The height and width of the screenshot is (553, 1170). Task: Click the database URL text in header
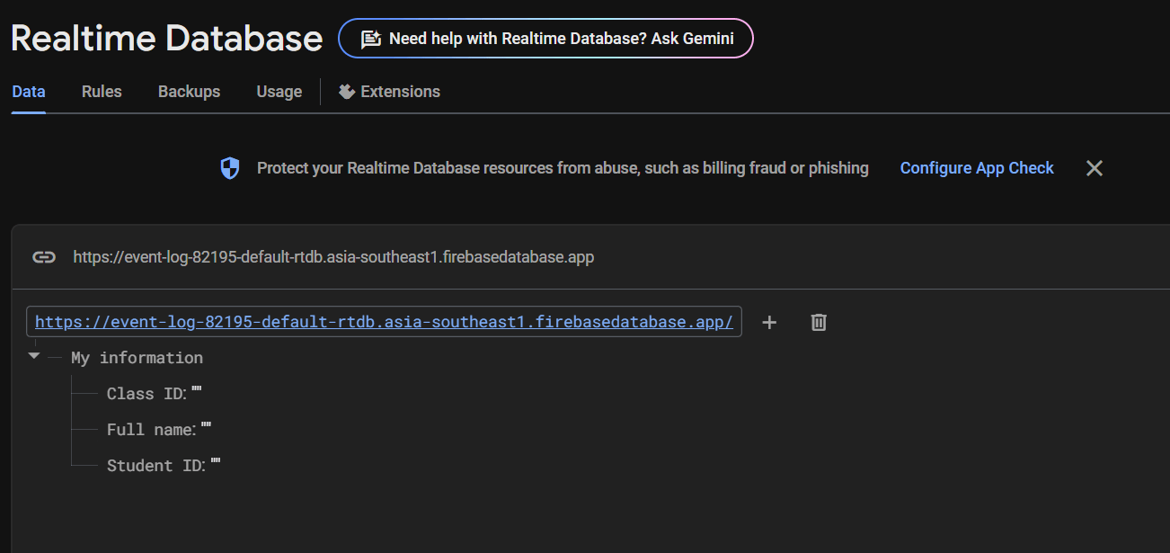[333, 257]
